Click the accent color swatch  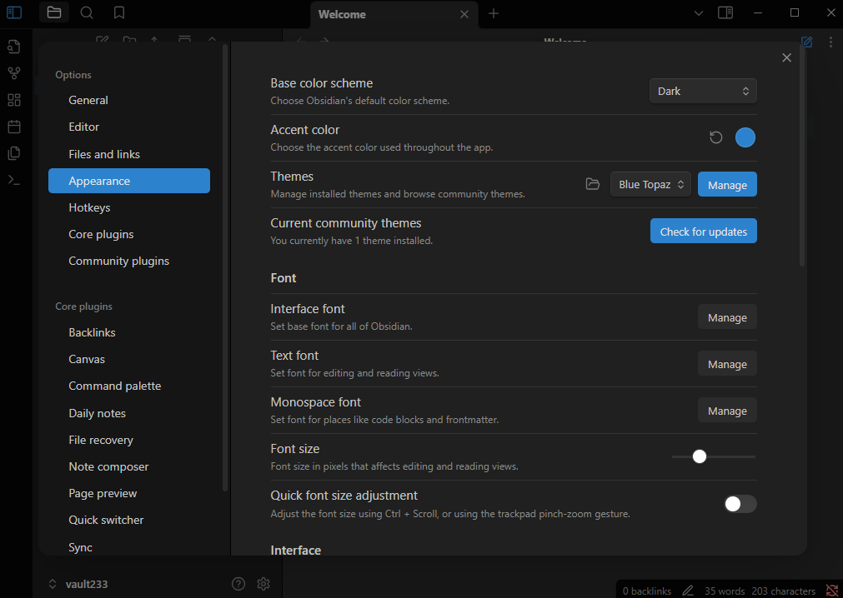[x=745, y=137]
